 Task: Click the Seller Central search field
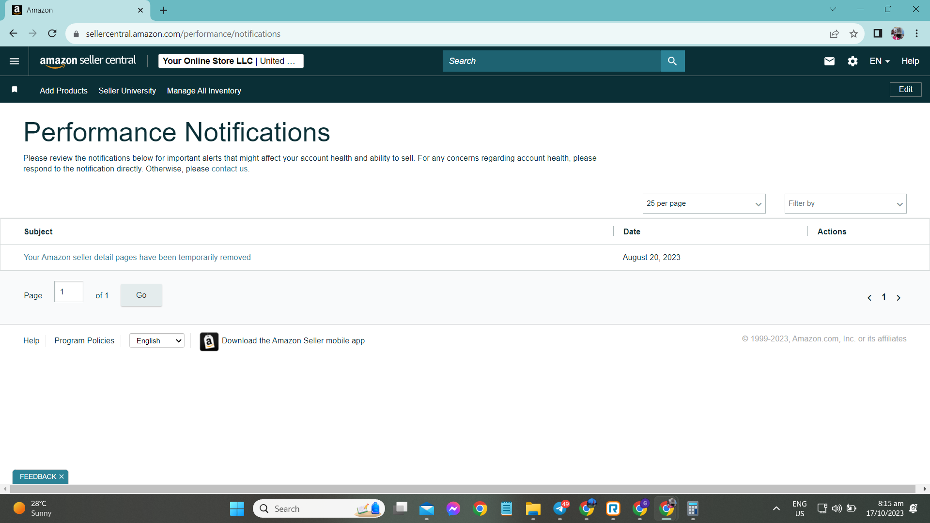[x=551, y=61]
